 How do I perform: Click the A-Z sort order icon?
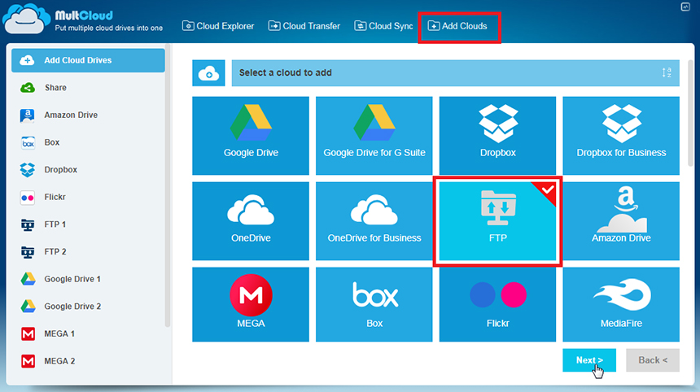point(667,72)
